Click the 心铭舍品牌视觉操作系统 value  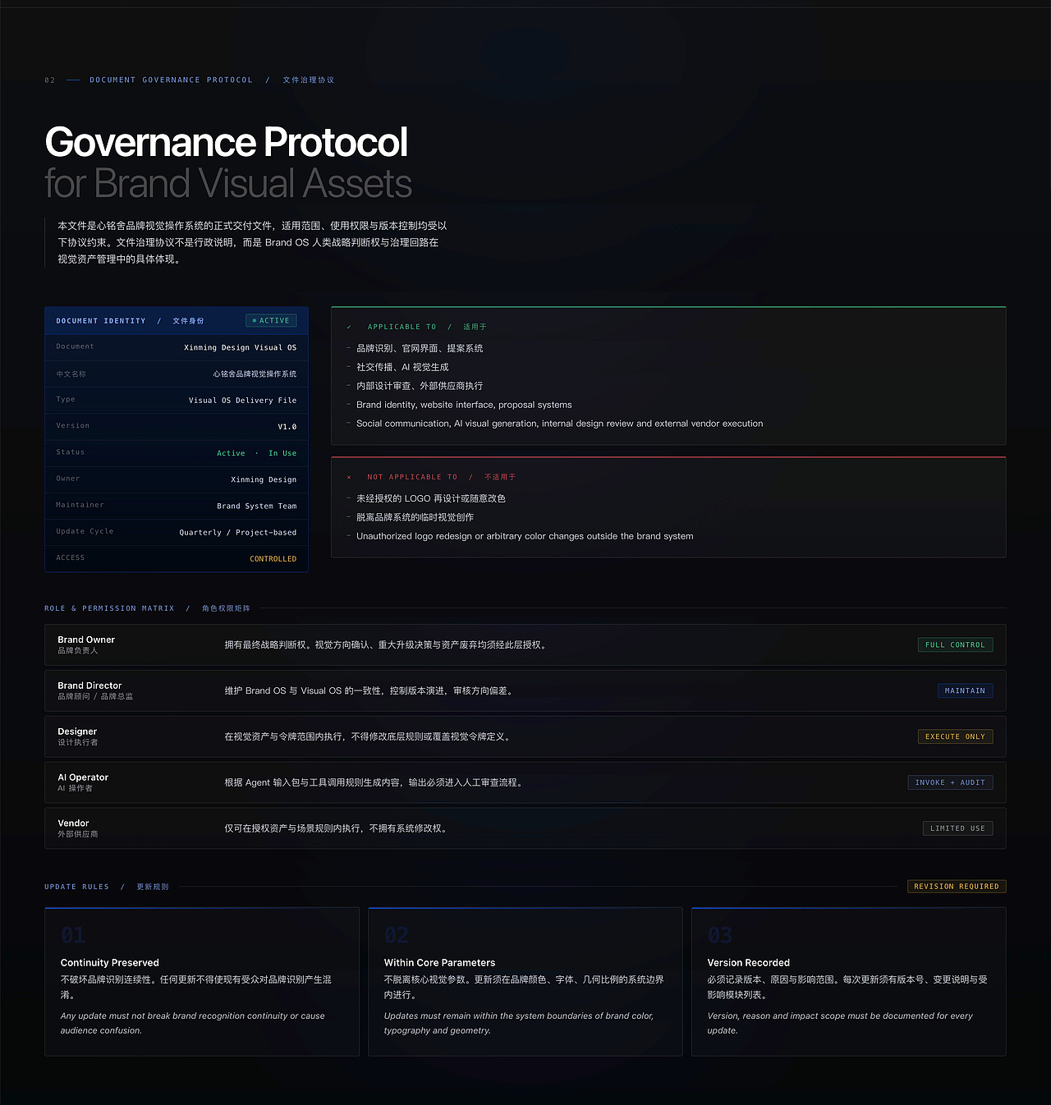click(255, 374)
